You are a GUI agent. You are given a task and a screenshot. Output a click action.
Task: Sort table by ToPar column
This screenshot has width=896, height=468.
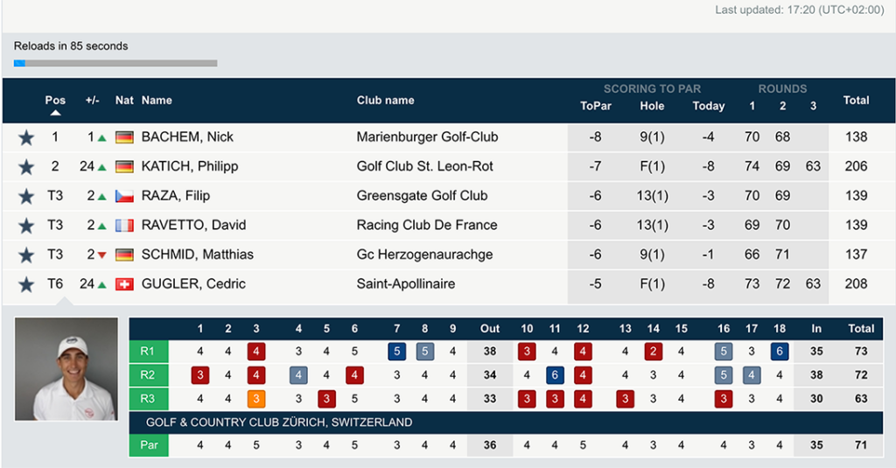[595, 106]
